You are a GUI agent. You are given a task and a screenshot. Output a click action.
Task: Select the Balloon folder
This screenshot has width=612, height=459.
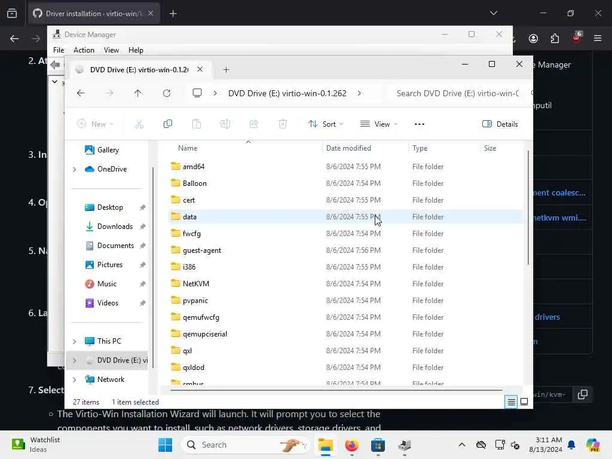[345, 183]
